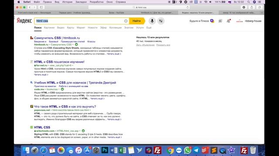Viewport: 279px width, 156px height.
Task: Expand dropdown arrow after for-net.ru URL
Action: click(73, 65)
